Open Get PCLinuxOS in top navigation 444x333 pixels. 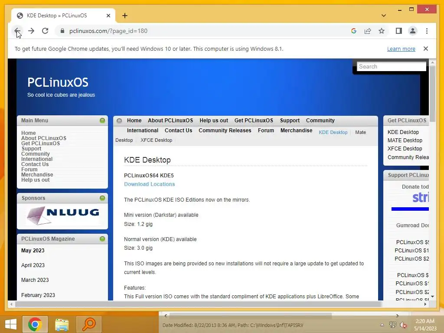pyautogui.click(x=254, y=121)
